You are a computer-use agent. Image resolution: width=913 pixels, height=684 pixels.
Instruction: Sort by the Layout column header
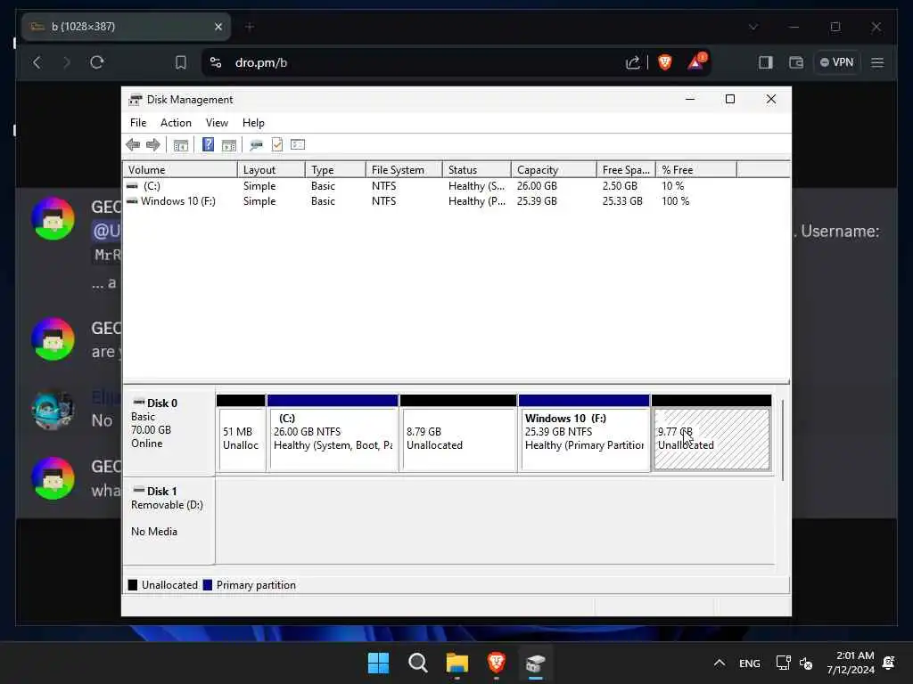click(x=271, y=170)
